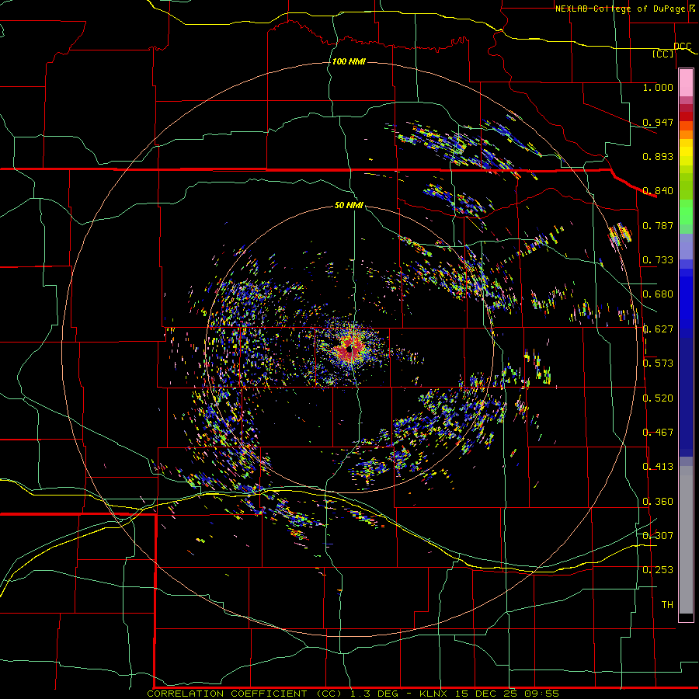699x699 pixels.
Task: Click the DCC label above the legend
Action: click(682, 46)
